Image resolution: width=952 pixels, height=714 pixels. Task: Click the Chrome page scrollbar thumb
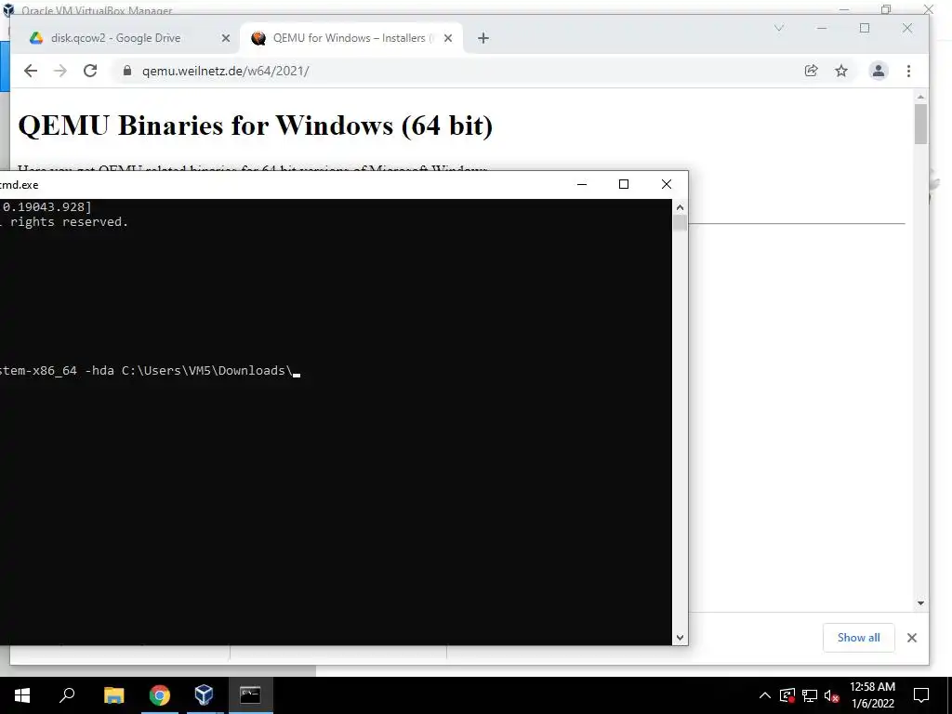[920, 124]
